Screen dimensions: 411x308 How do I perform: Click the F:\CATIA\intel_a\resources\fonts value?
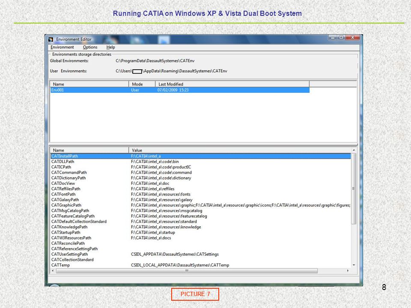[161, 194]
